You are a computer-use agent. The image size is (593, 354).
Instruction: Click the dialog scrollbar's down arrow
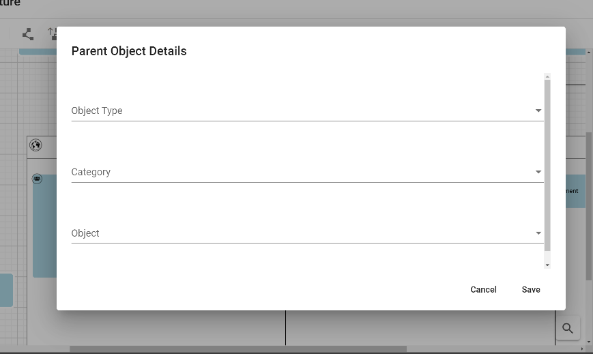click(547, 265)
